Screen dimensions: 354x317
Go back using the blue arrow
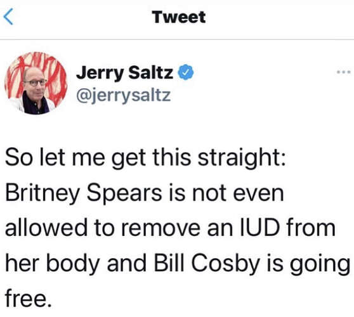click(9, 16)
